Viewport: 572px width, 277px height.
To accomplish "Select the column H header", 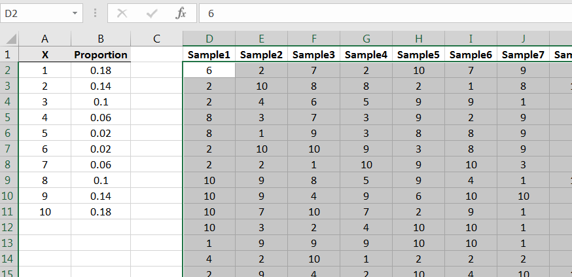I will click(418, 39).
